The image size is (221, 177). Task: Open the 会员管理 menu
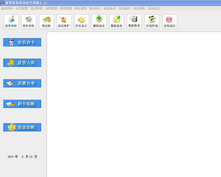22,8
